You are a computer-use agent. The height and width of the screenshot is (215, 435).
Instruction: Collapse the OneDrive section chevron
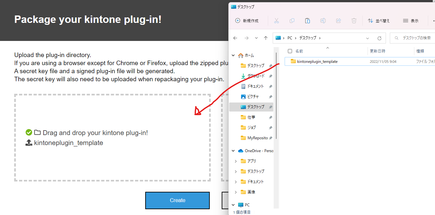click(233, 151)
